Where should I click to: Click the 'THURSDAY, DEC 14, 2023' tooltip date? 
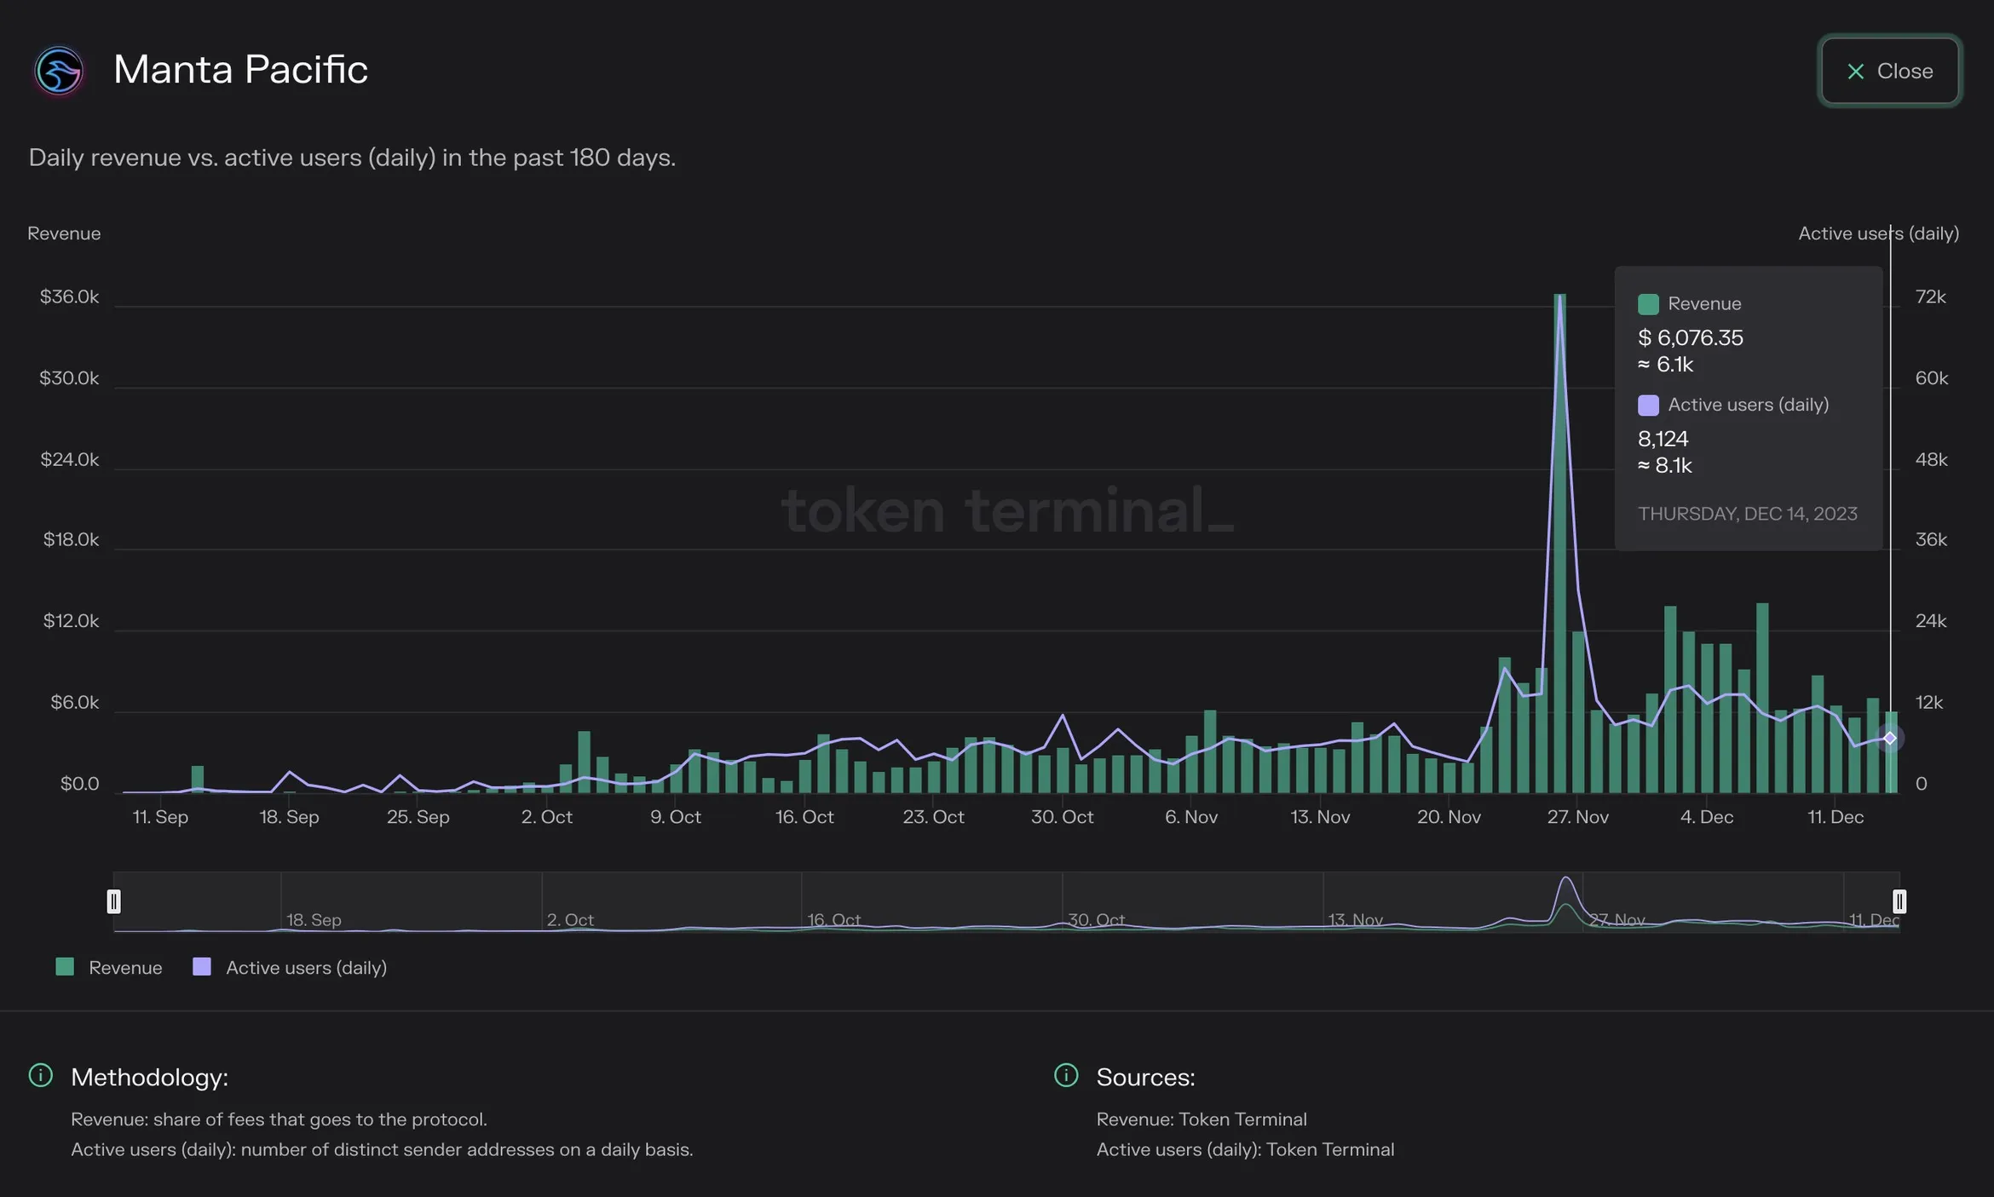[1748, 514]
